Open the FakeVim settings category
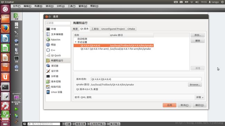The width and height of the screenshot is (225, 126). click(58, 39)
